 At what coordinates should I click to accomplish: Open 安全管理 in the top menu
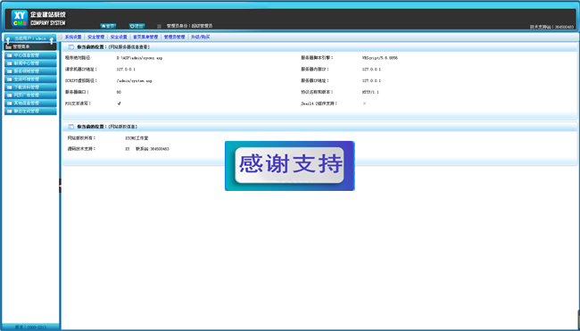click(x=95, y=37)
